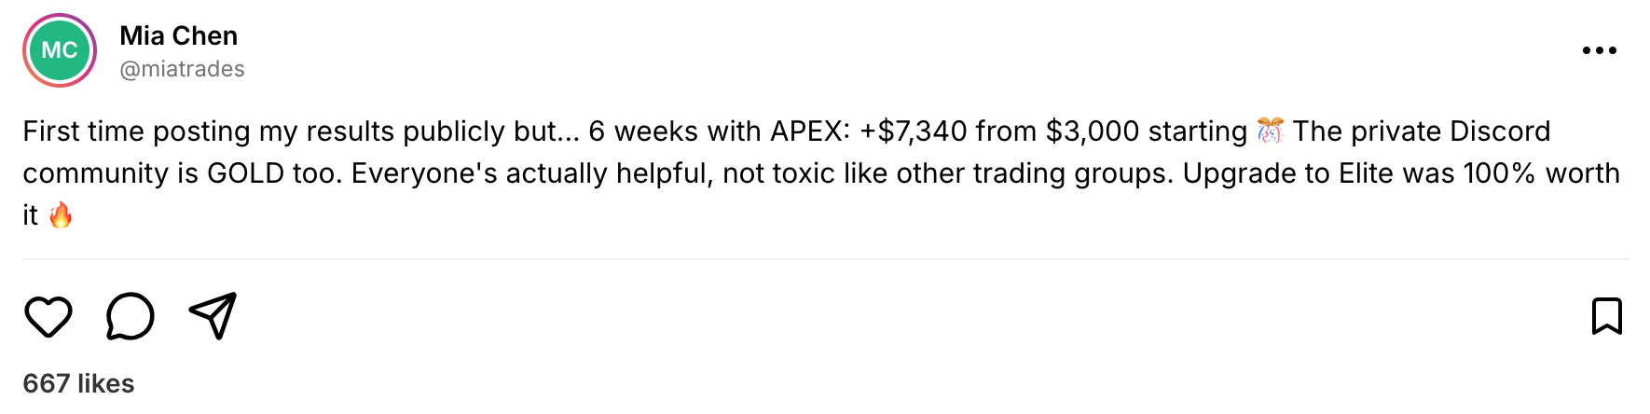The height and width of the screenshot is (414, 1650).
Task: Click the word GOLD in the caption
Action: pyautogui.click(x=245, y=173)
